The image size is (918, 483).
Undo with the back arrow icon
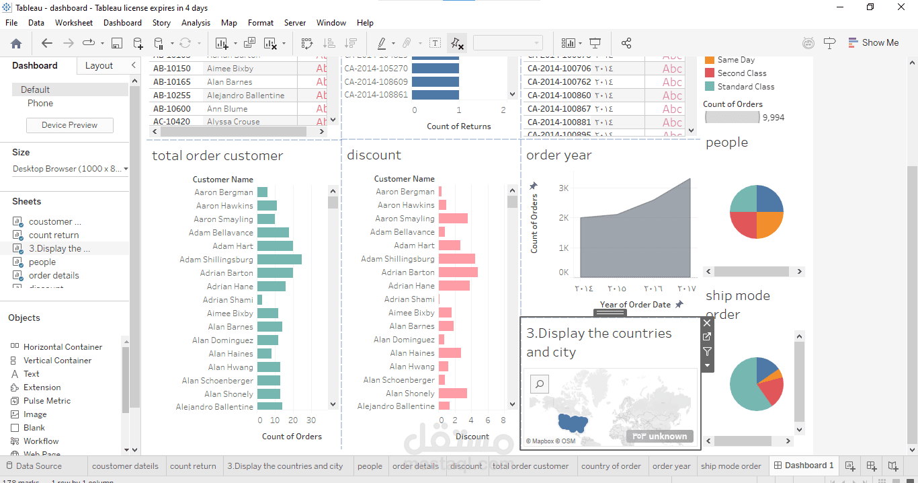tap(47, 43)
